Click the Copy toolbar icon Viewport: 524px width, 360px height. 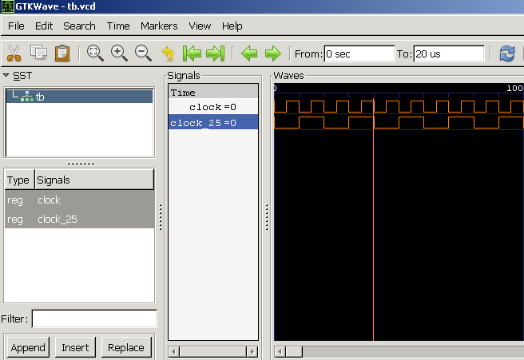[38, 53]
